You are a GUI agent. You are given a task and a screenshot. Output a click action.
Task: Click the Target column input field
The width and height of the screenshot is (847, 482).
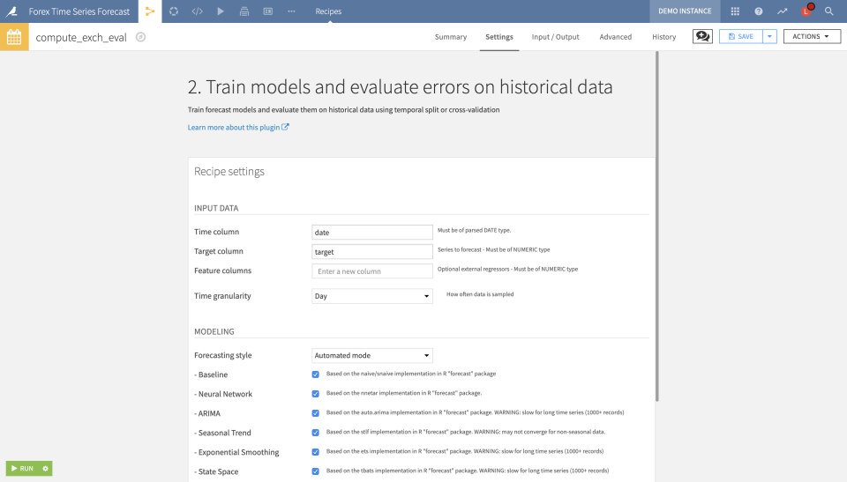pos(372,251)
